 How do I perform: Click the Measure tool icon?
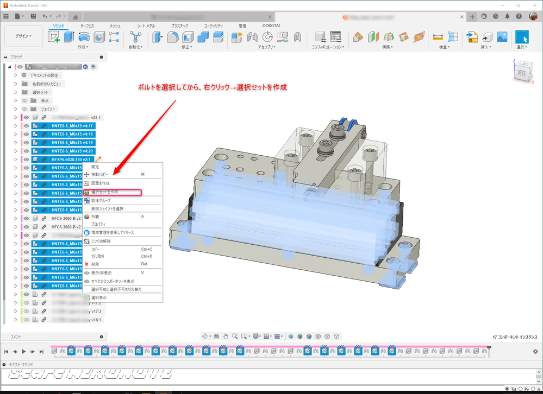point(438,37)
